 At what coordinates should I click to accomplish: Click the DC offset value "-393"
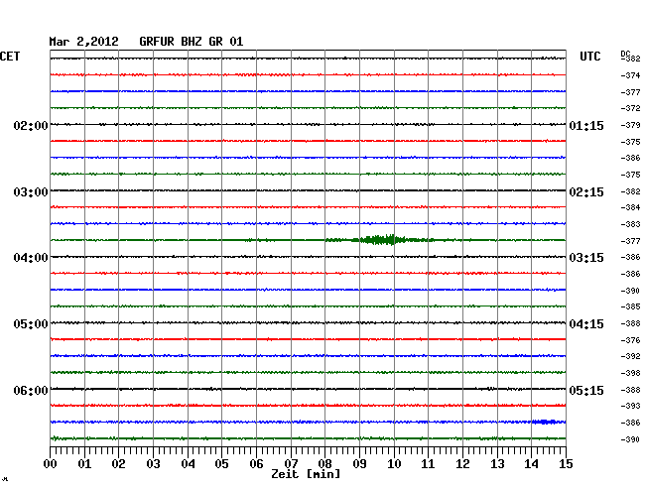[x=630, y=406]
